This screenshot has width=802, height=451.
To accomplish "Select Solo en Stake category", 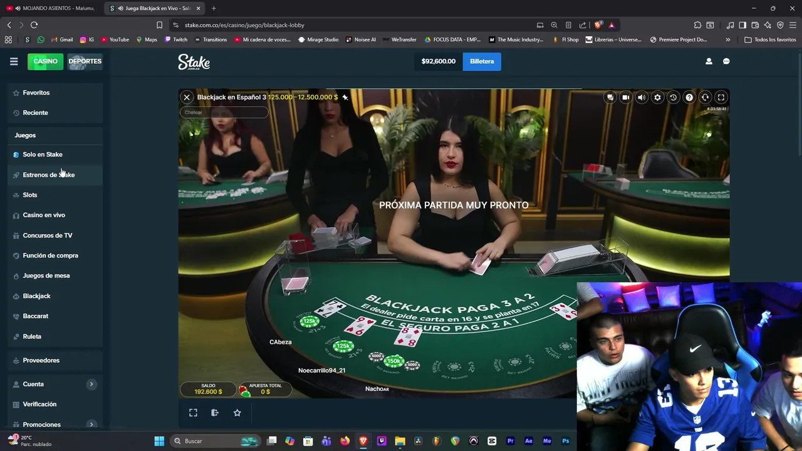I will pos(55,154).
